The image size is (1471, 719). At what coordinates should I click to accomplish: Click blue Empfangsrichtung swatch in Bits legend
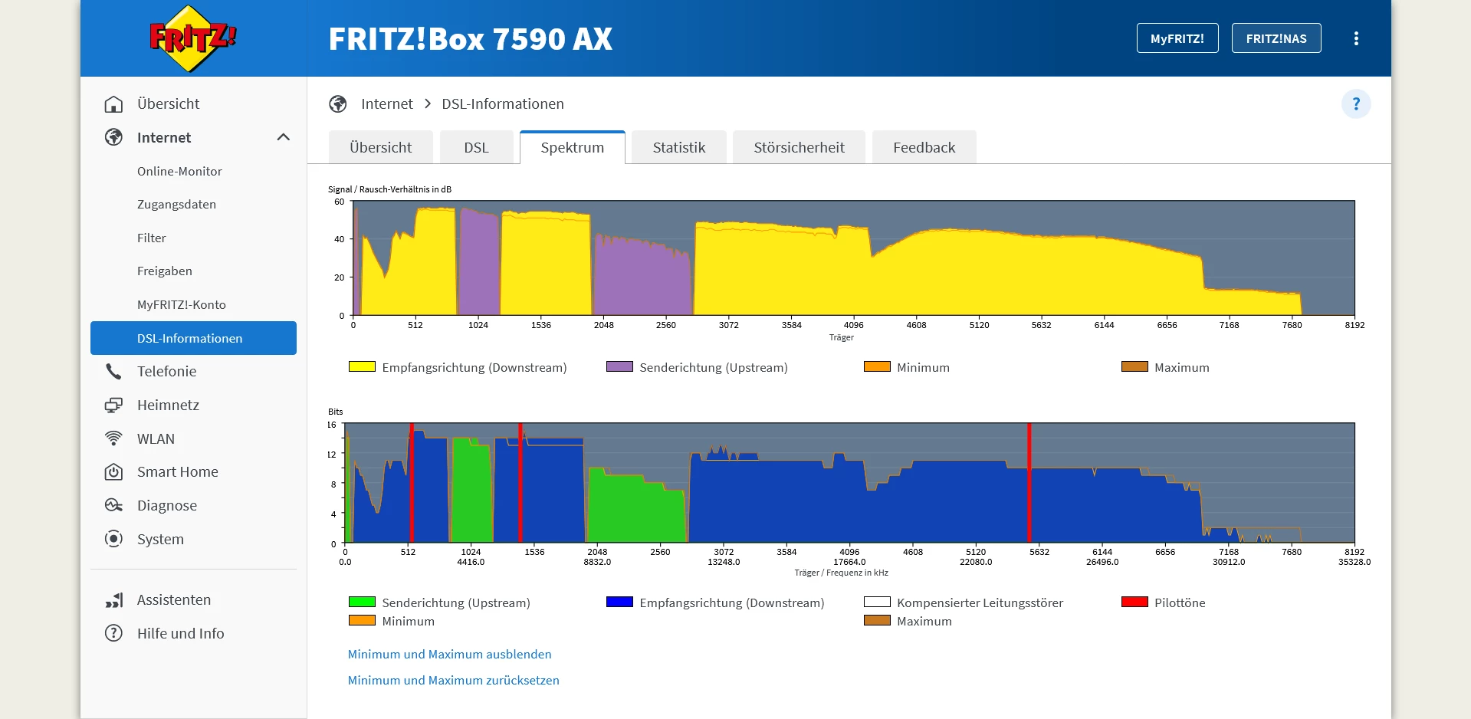(619, 602)
